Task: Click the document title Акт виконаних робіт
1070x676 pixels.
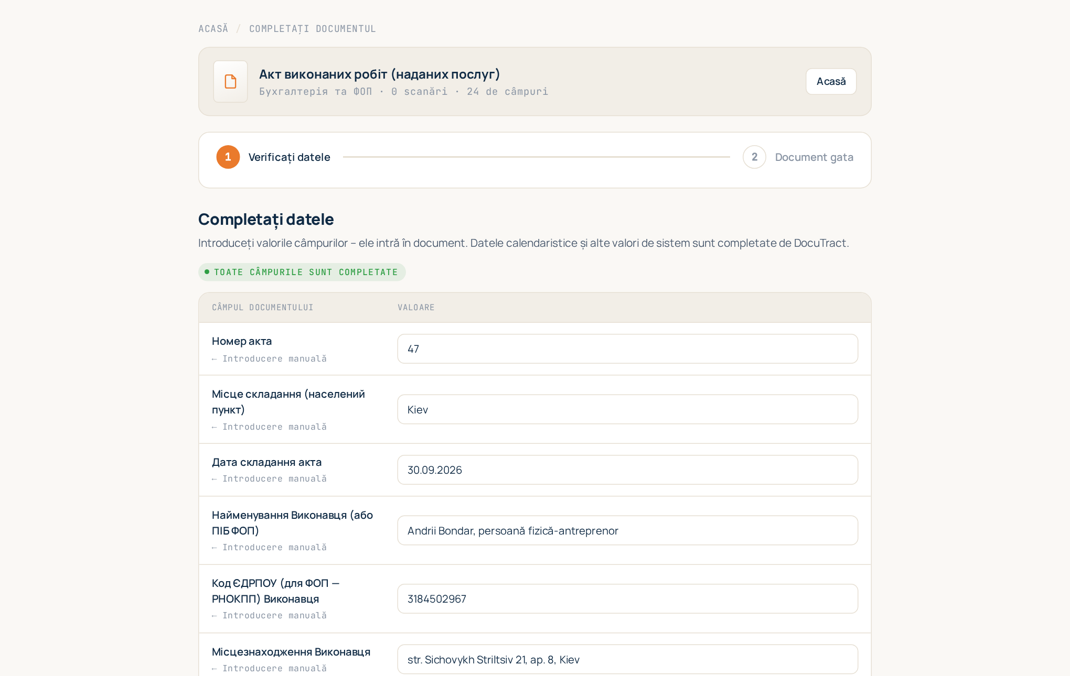Action: 380,74
